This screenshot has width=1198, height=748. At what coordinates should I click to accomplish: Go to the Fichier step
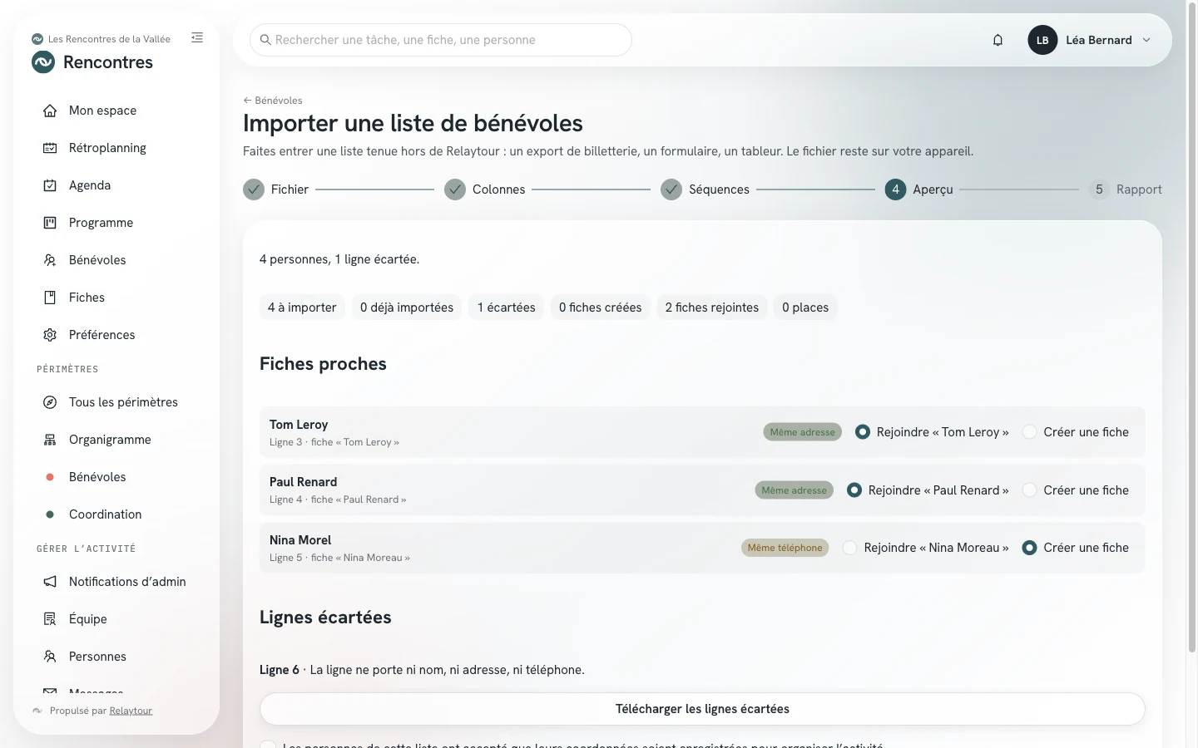[x=275, y=189]
